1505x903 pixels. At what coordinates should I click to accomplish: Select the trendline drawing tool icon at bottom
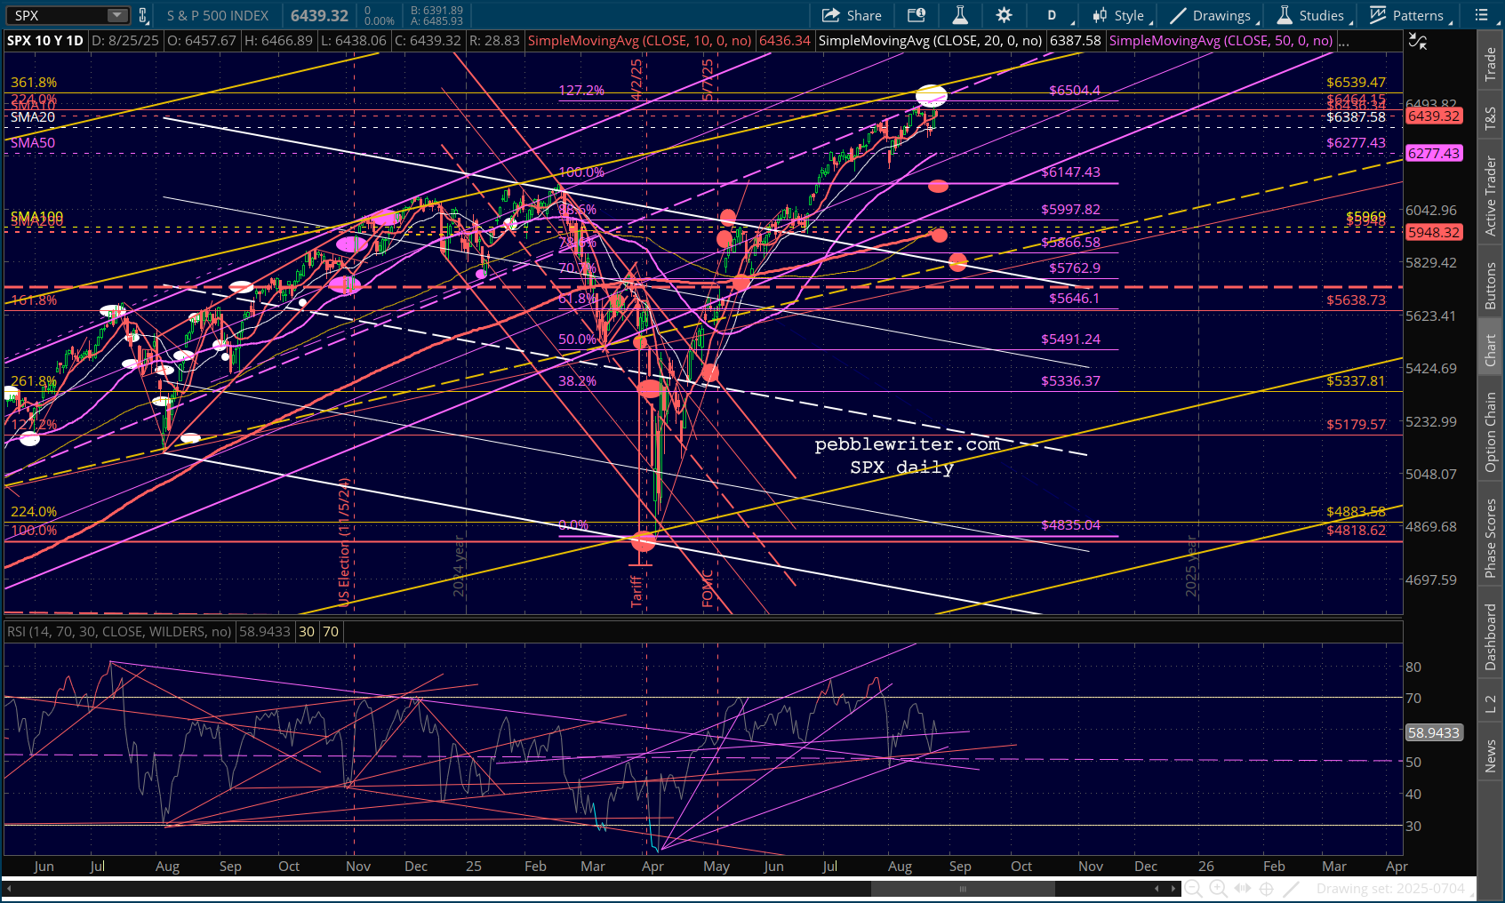click(1292, 888)
